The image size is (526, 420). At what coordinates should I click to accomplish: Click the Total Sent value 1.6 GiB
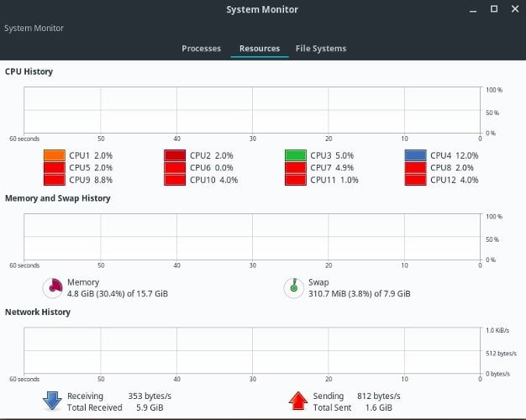379,407
